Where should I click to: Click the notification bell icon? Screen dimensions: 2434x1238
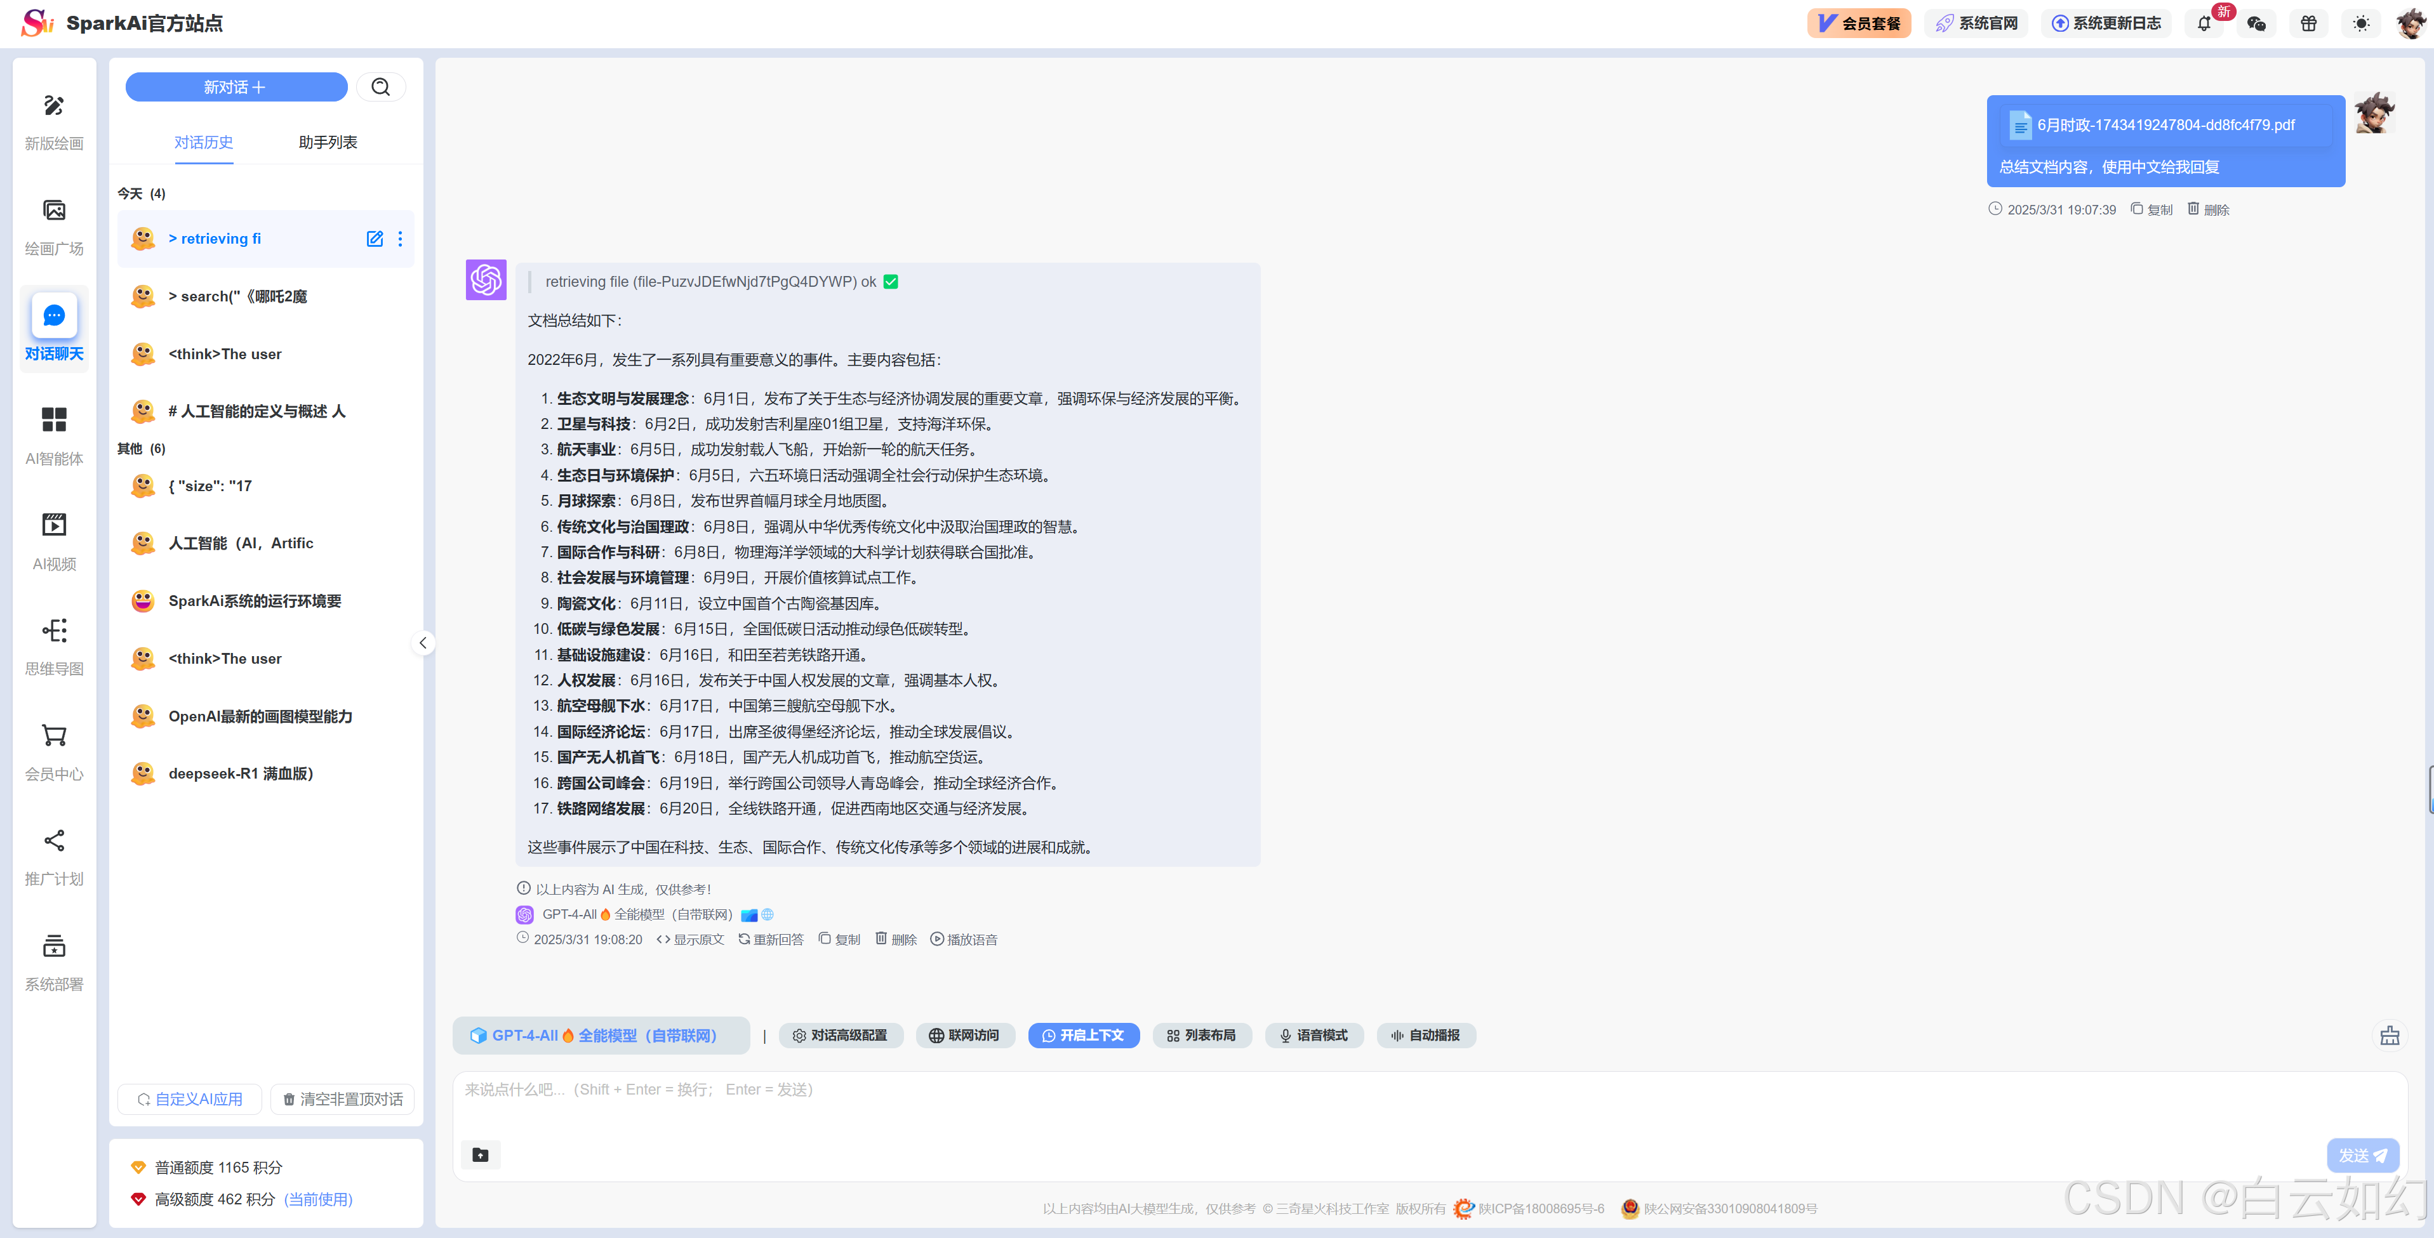pos(2204,23)
